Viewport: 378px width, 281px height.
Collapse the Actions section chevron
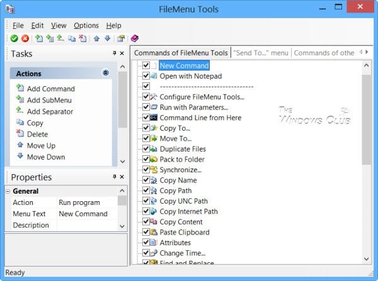click(x=106, y=73)
